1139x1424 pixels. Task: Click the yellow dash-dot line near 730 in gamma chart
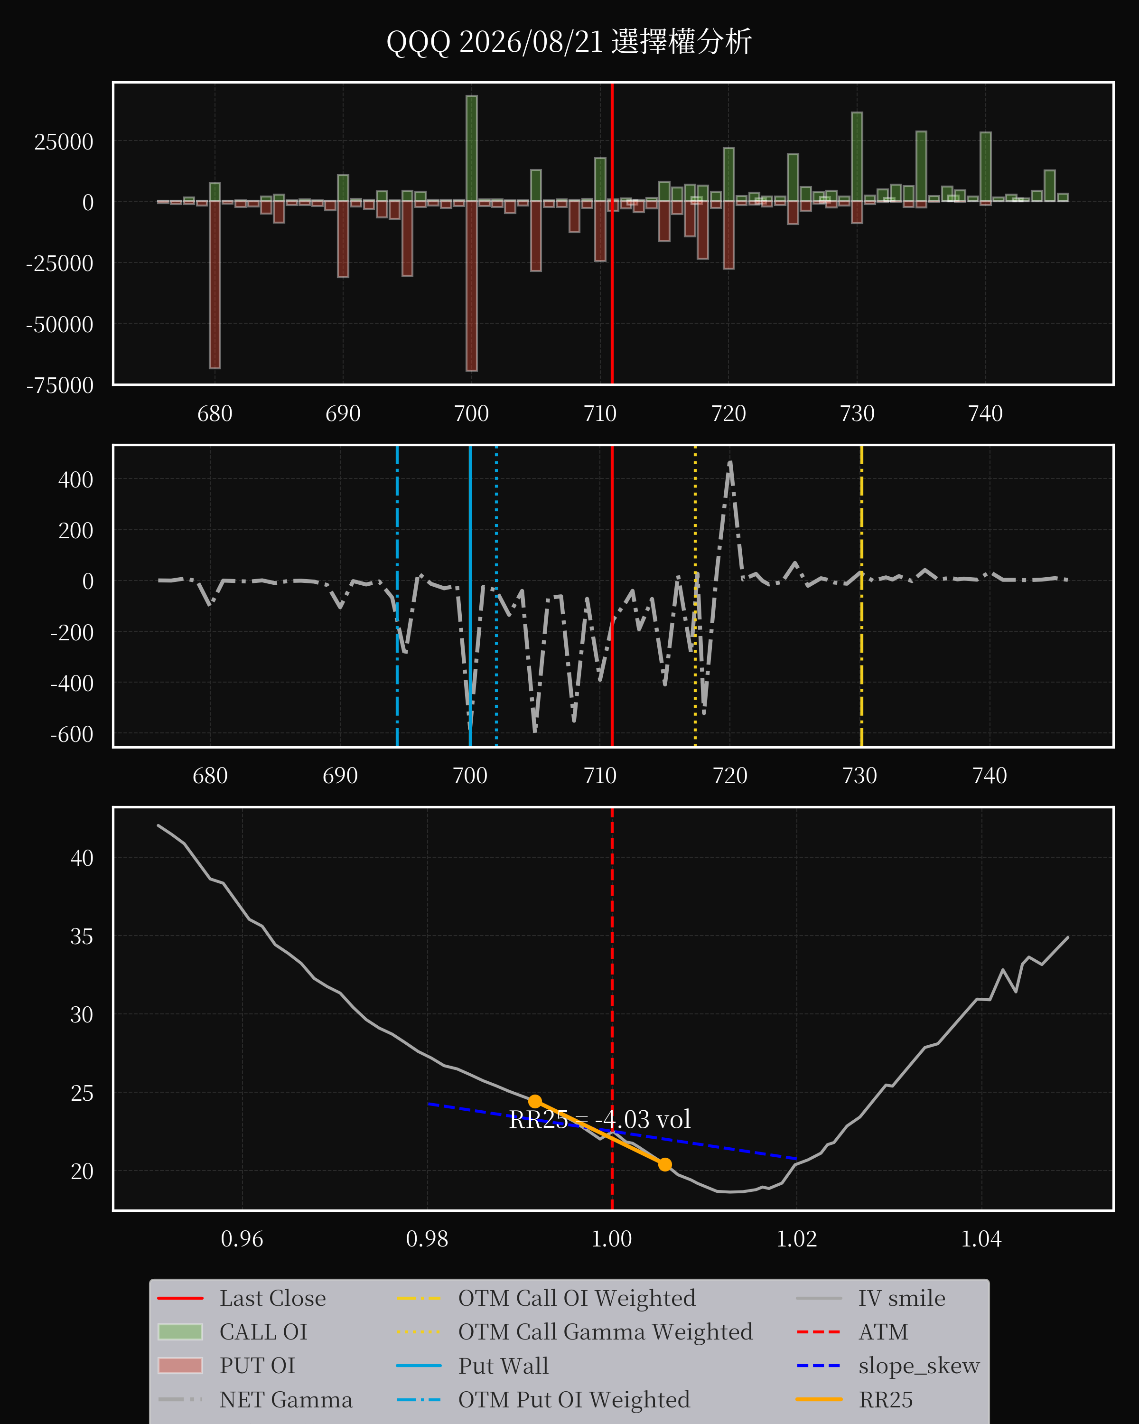(x=862, y=596)
